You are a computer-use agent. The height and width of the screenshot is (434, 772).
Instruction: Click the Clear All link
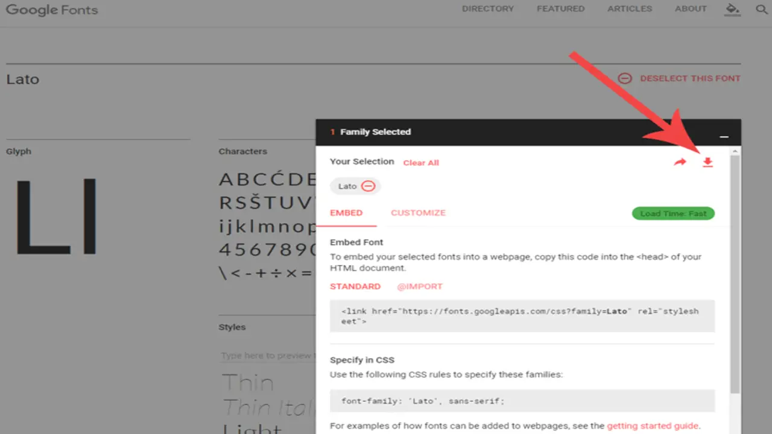(421, 163)
